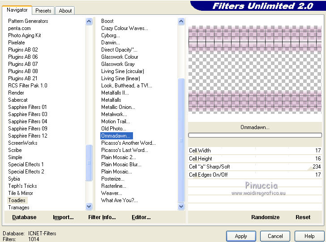Screen dimensions: 326x242
Task: Reset the filter parameters
Action: (x=303, y=217)
